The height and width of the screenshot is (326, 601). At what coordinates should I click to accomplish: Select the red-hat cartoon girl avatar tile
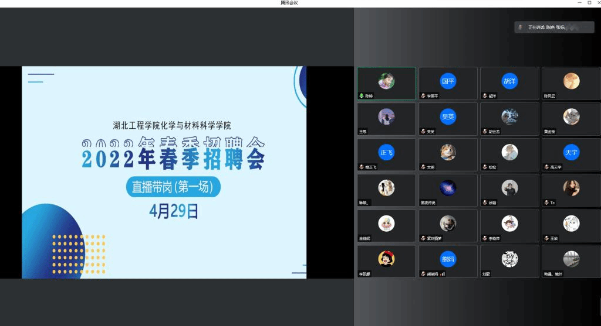(386, 259)
